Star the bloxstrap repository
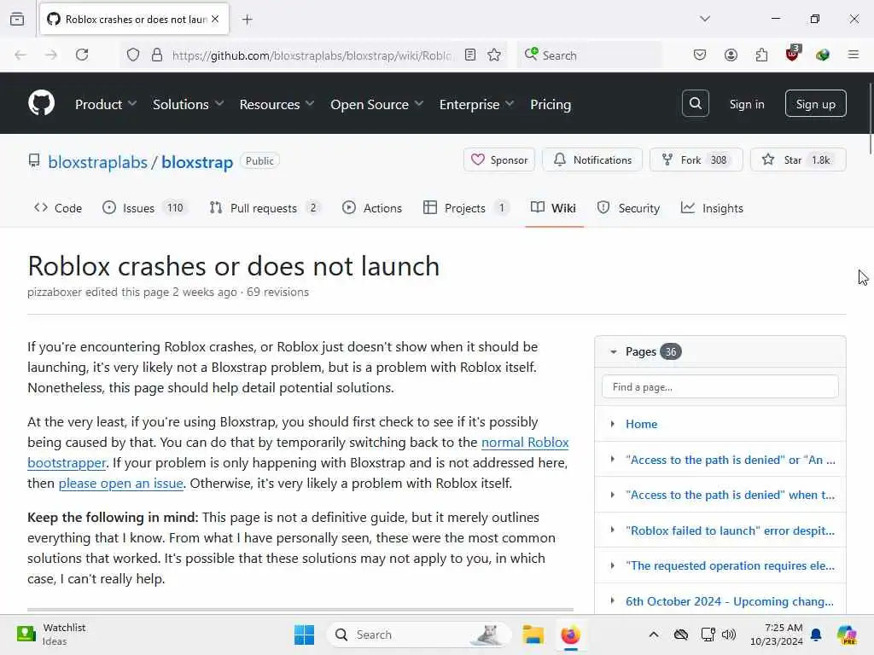874x655 pixels. pos(798,159)
